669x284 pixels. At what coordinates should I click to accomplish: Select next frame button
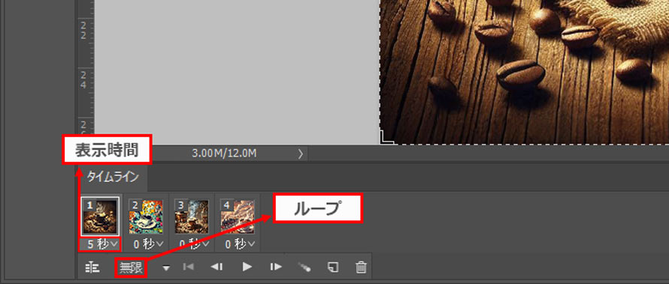[276, 267]
